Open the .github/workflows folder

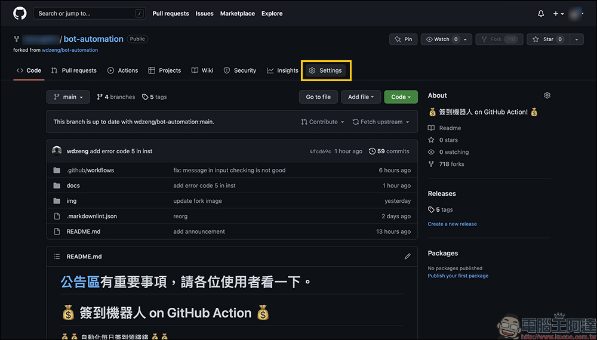click(x=90, y=170)
